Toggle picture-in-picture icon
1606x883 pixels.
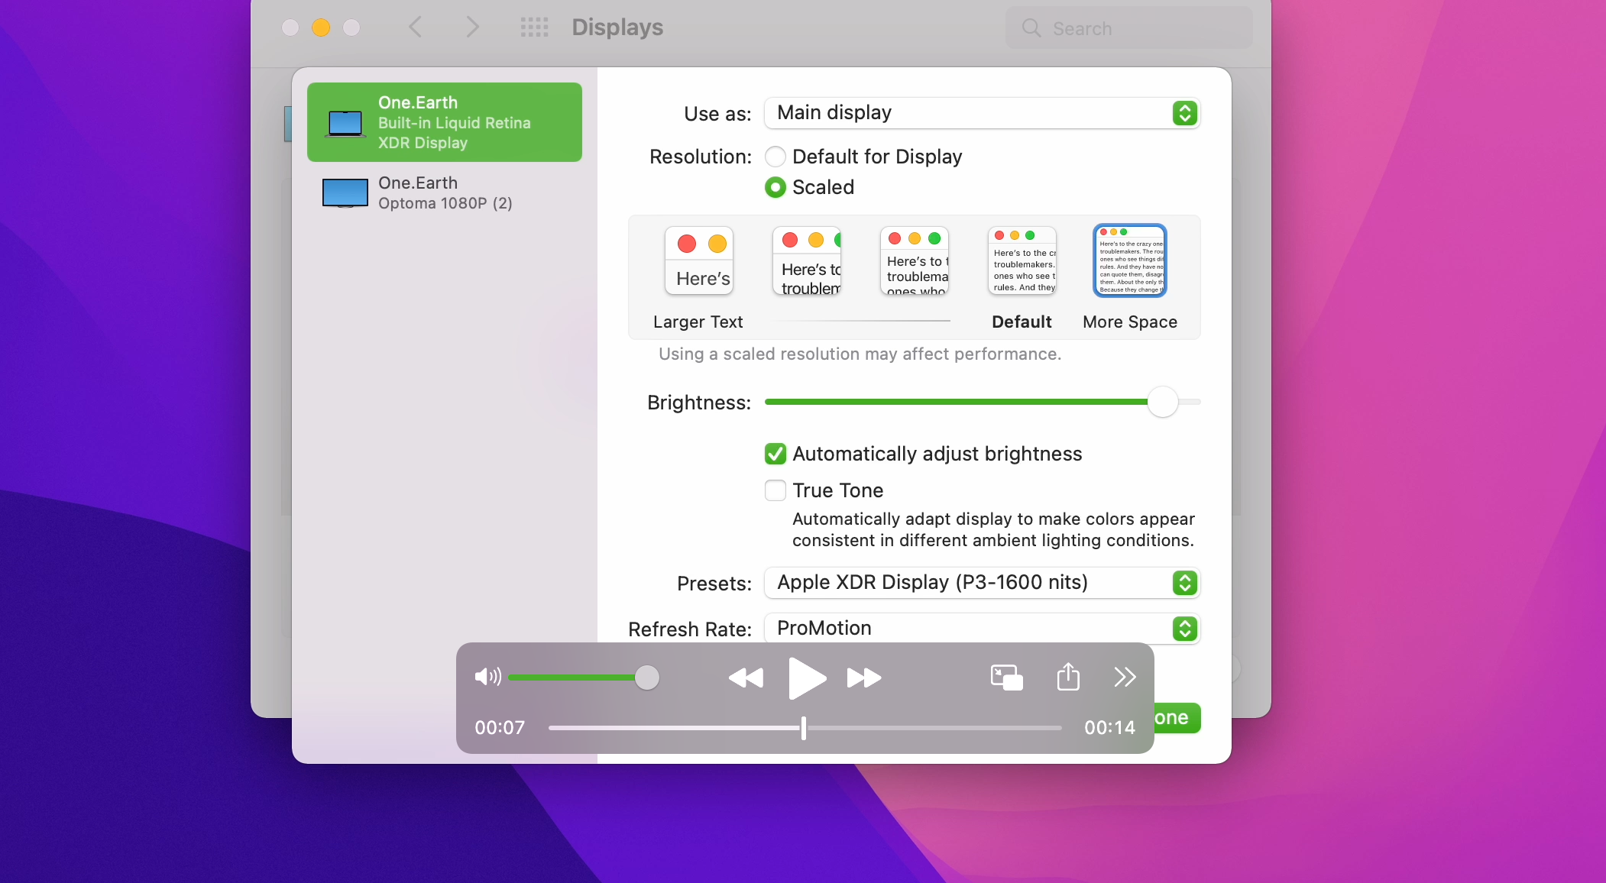pos(1006,678)
